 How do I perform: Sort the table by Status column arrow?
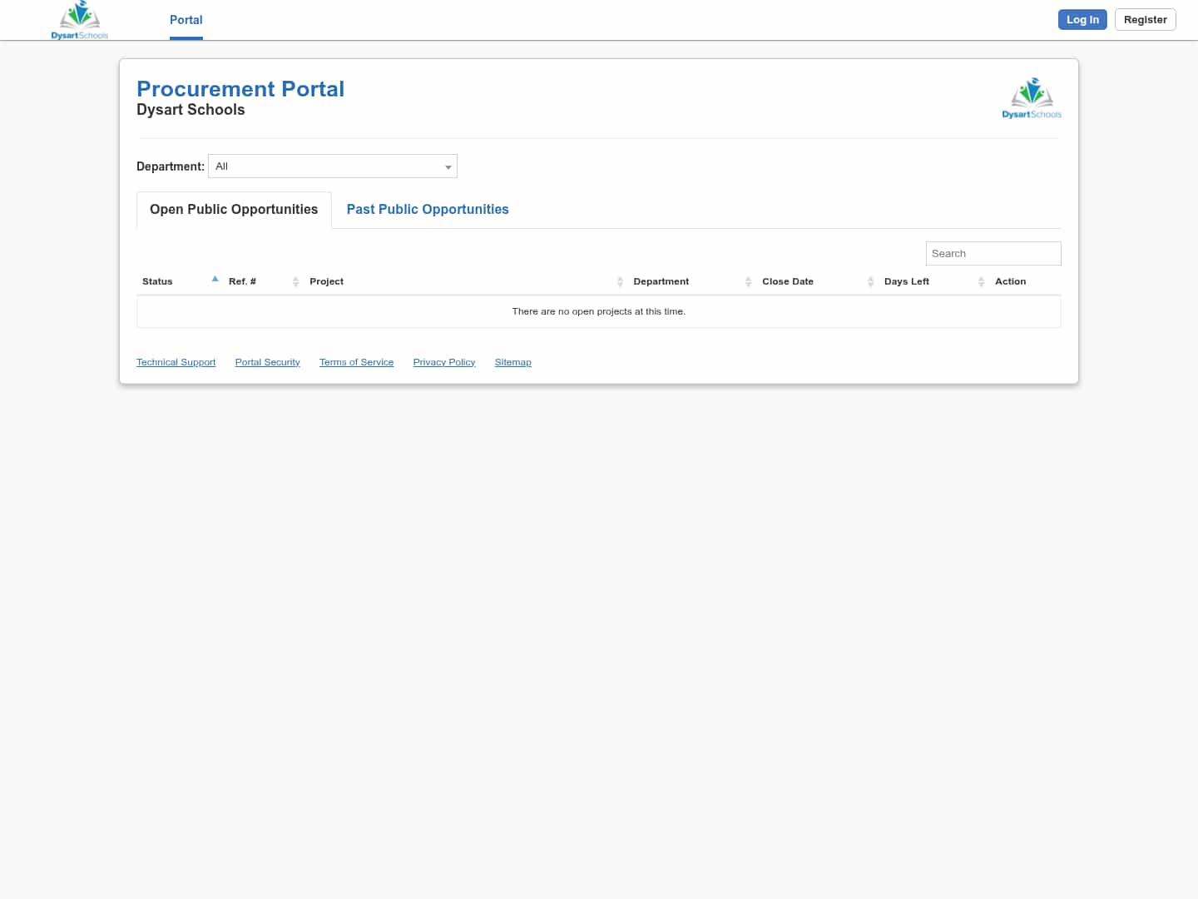point(215,279)
